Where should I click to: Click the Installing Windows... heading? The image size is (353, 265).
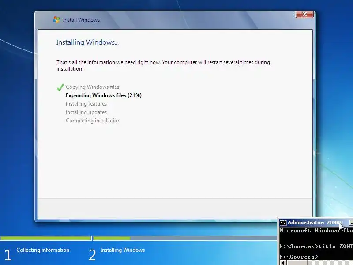pyautogui.click(x=87, y=42)
